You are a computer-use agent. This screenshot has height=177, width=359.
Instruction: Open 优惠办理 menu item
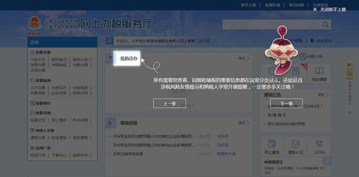[80, 65]
